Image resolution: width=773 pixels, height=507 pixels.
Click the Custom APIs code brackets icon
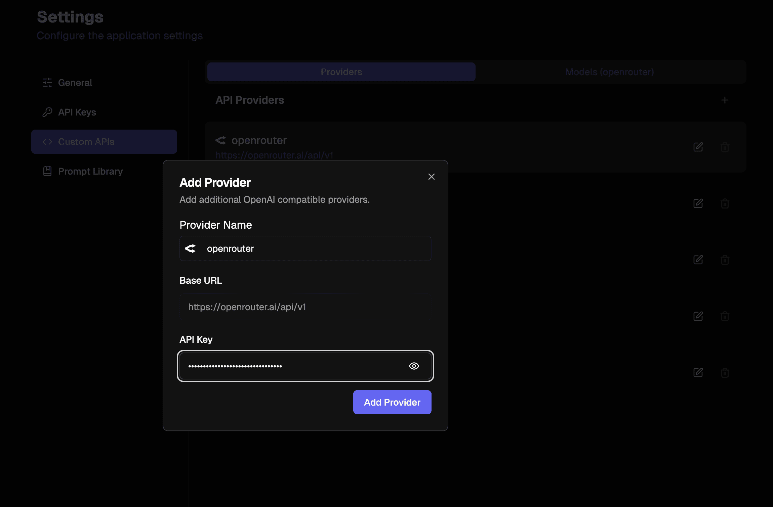coord(47,142)
